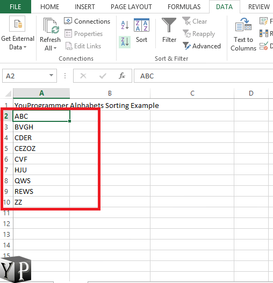The width and height of the screenshot is (273, 283).
Task: Open Advanced filter options
Action: [202, 46]
